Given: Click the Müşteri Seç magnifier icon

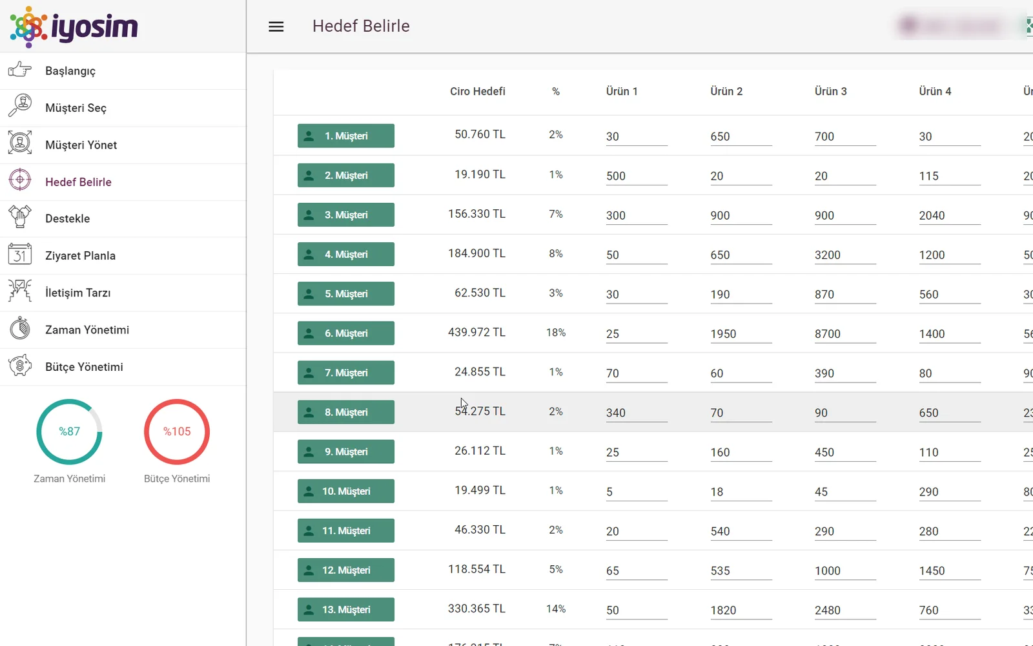Looking at the screenshot, I should pos(20,107).
